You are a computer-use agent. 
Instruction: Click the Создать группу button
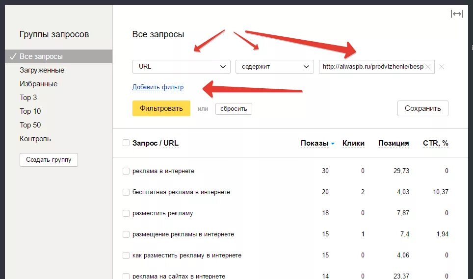pos(49,160)
